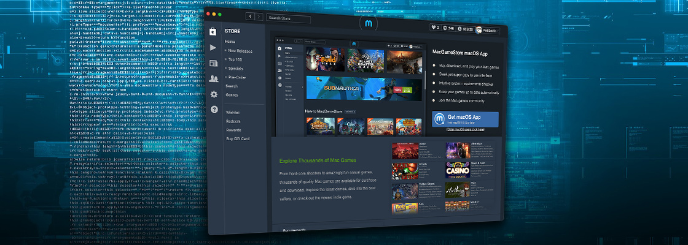Open the Adventure genre thumbnail
This screenshot has height=245, width=688.
(458, 151)
